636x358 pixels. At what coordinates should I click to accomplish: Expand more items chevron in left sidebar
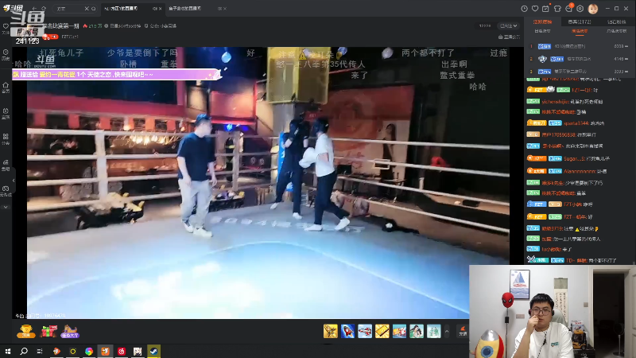6,208
